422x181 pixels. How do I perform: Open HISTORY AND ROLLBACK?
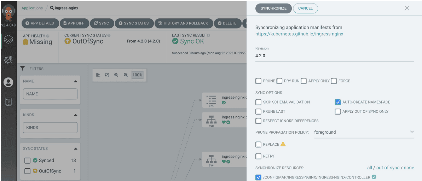point(184,23)
